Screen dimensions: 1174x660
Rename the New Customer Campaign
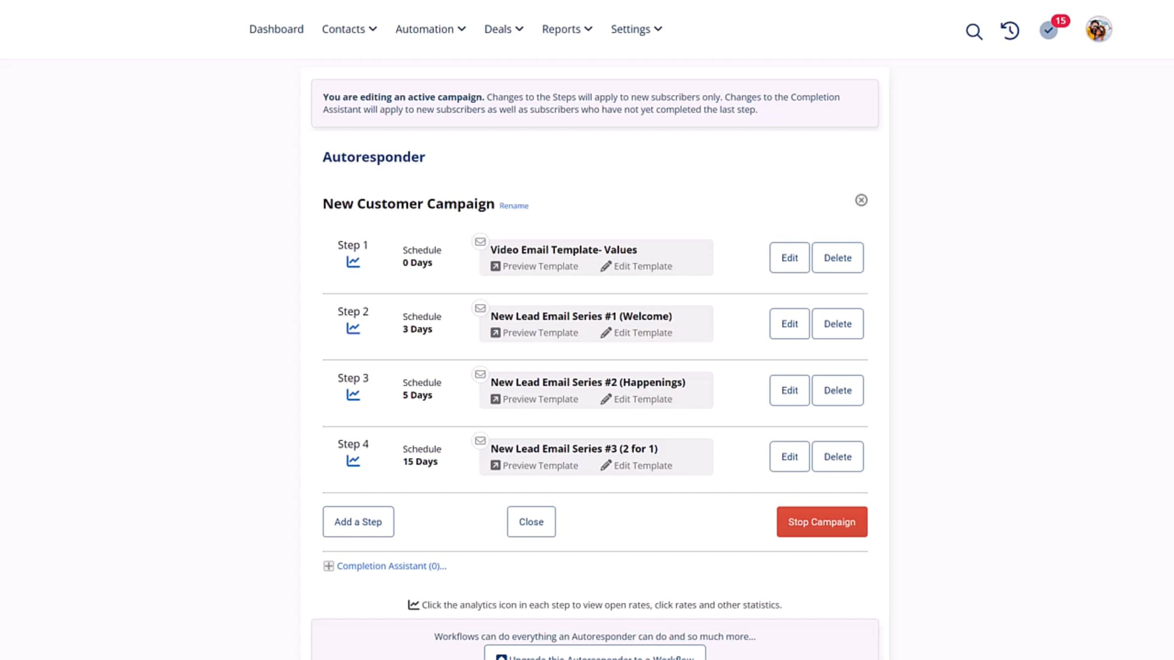tap(514, 206)
